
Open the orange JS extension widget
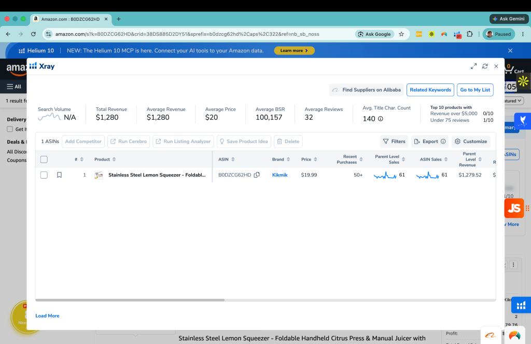tap(514, 208)
